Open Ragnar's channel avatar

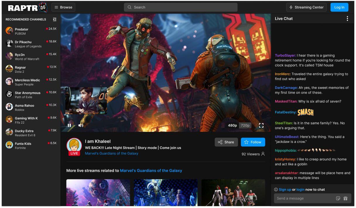[9, 69]
